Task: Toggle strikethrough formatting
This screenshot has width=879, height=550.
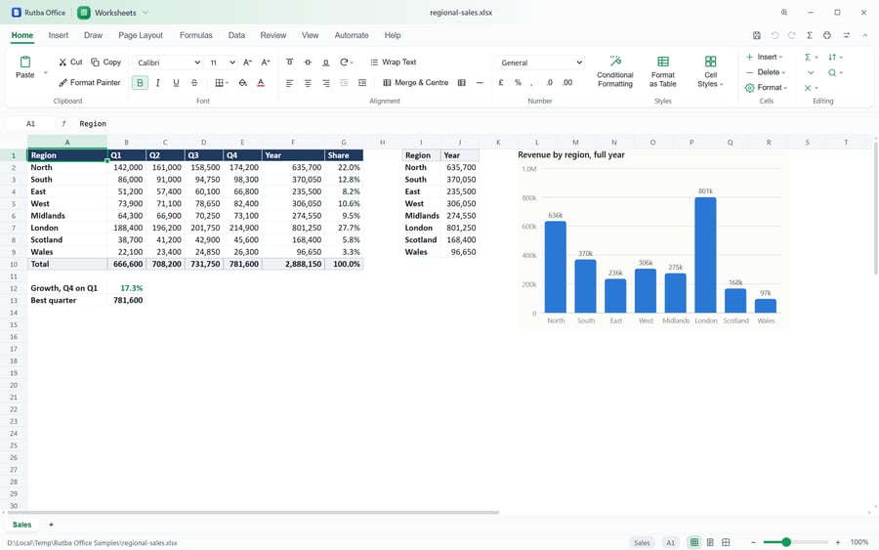Action: click(x=194, y=83)
